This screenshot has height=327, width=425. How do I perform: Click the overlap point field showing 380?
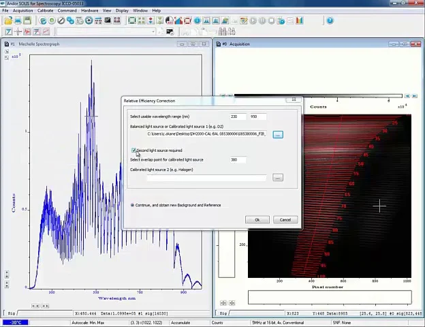click(x=236, y=160)
